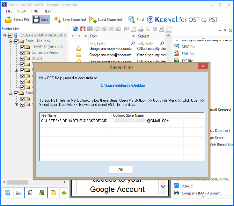Open the tasks checkmark view button
Image resolution: width=234 pixels, height=206 pixels.
(x=30, y=193)
